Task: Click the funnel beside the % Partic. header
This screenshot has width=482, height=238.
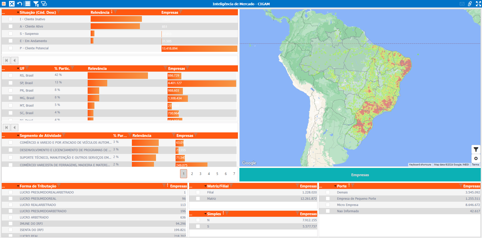Action: (x=72, y=68)
